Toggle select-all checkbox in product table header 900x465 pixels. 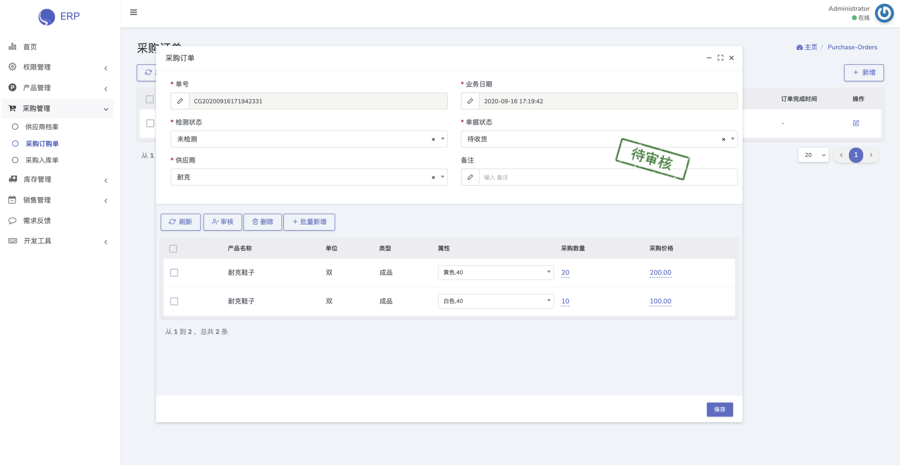pos(173,248)
